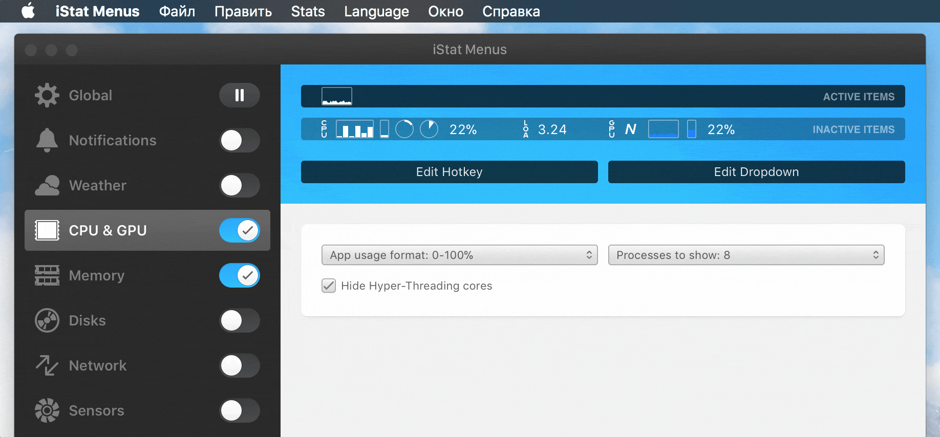Open the iStat Menus app menu
This screenshot has height=437, width=940.
(97, 11)
